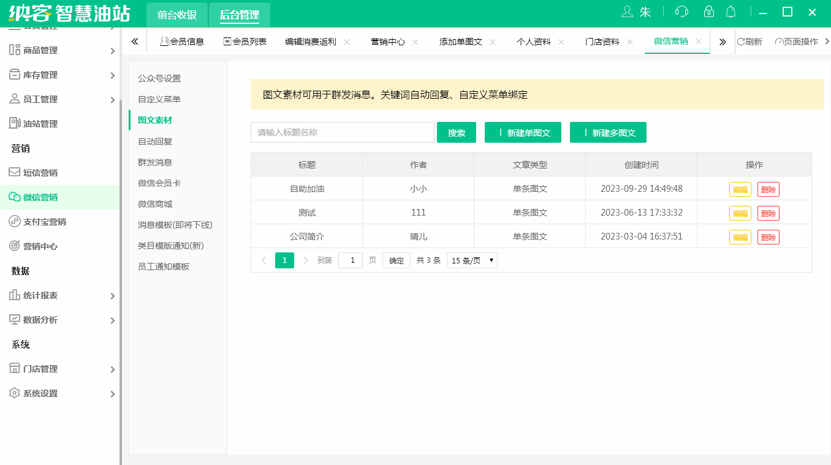Click the 新建单图文 button
This screenshot has height=465, width=831.
(x=523, y=132)
